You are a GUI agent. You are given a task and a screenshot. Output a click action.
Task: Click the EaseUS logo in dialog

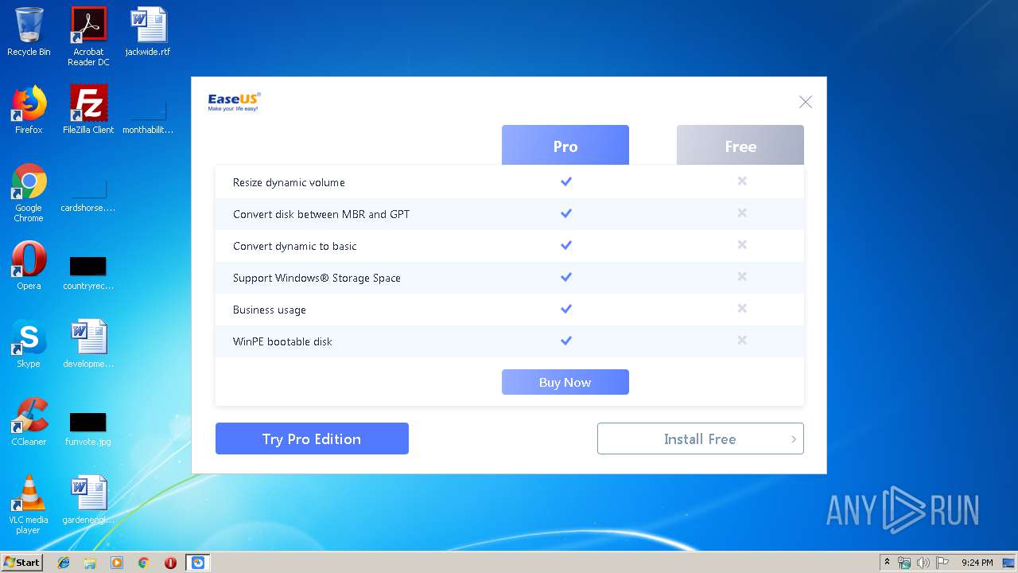click(x=234, y=102)
